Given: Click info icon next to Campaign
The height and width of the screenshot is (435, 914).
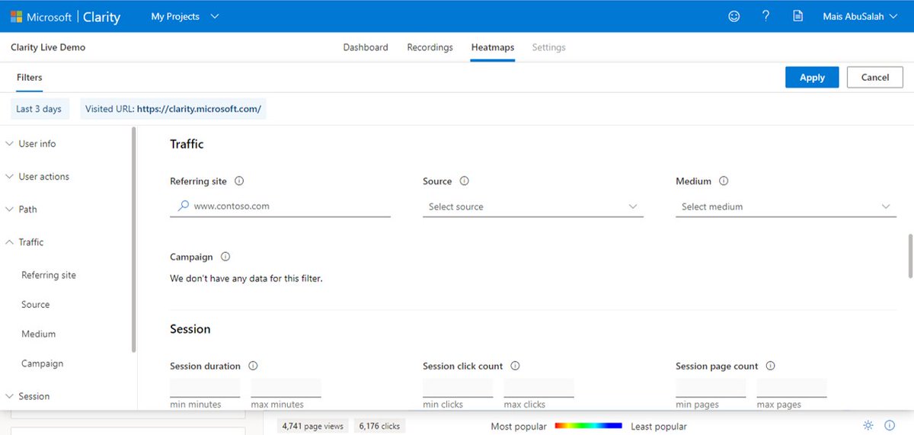Looking at the screenshot, I should (x=225, y=257).
